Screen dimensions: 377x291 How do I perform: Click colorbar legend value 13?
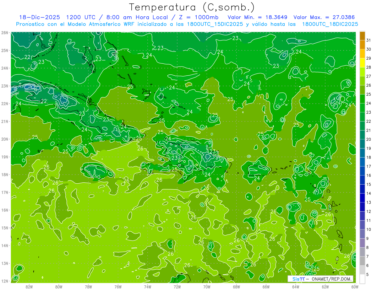tap(369, 202)
